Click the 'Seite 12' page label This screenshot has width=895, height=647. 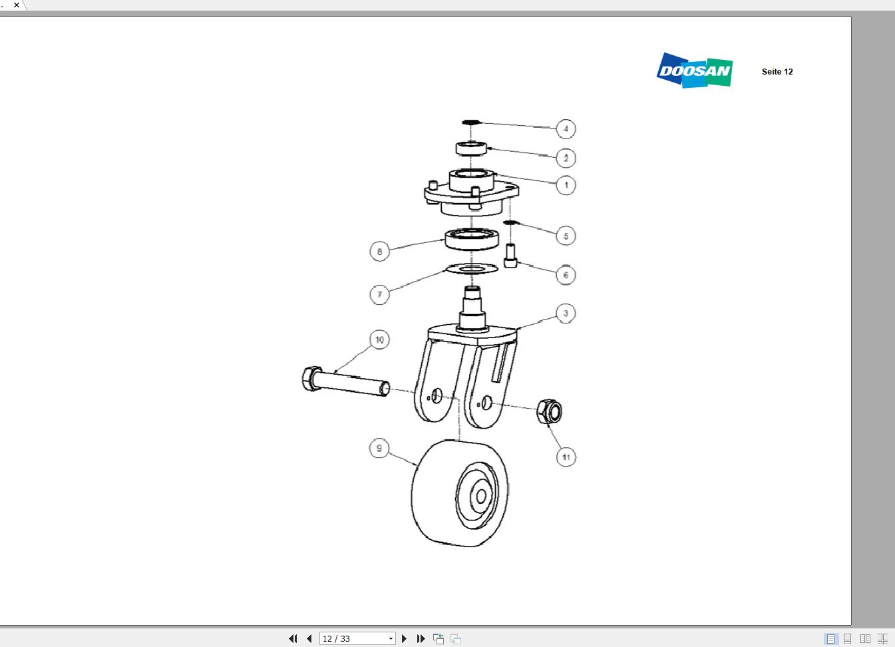[777, 71]
